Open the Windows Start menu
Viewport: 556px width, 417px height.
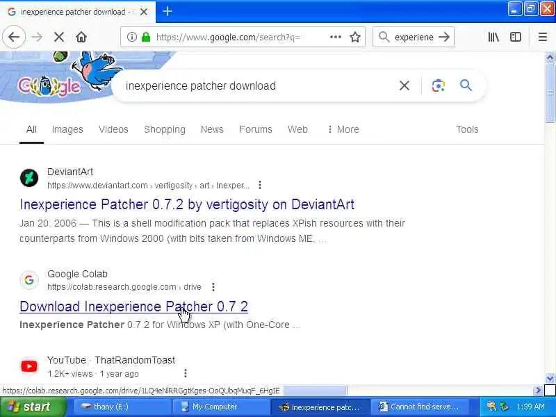33,407
